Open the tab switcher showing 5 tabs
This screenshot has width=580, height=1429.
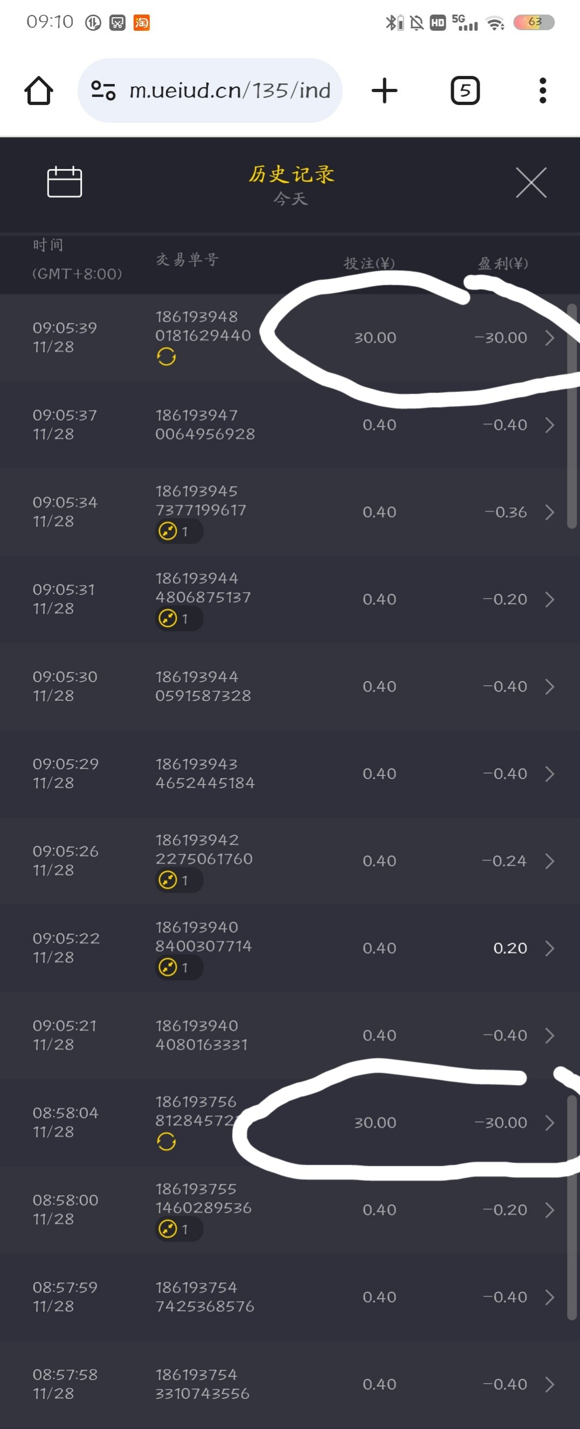click(465, 91)
